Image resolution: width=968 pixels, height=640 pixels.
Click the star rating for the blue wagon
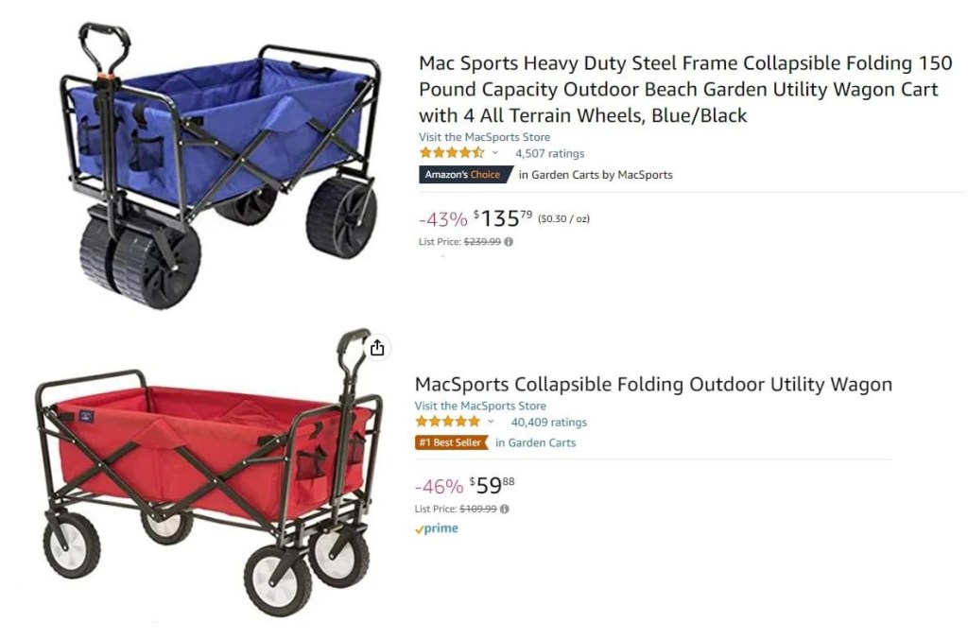coord(452,153)
